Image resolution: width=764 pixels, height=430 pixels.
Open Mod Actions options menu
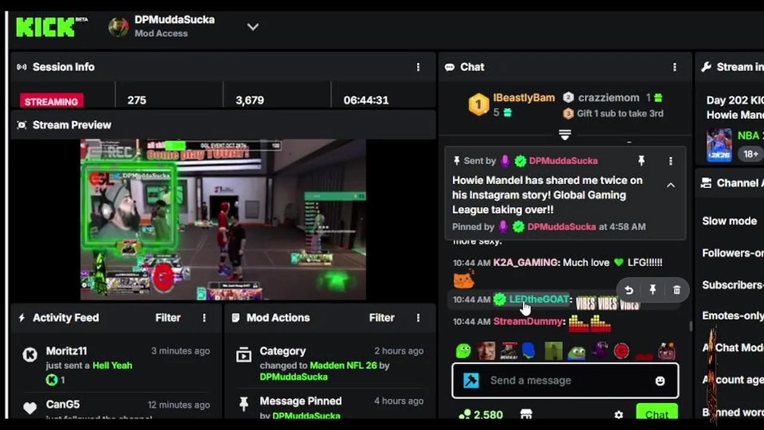[x=418, y=318]
